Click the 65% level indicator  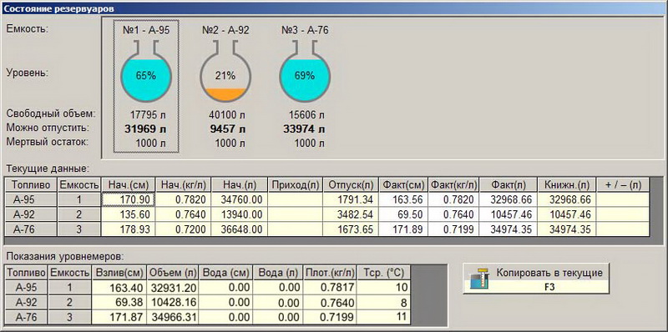(146, 76)
